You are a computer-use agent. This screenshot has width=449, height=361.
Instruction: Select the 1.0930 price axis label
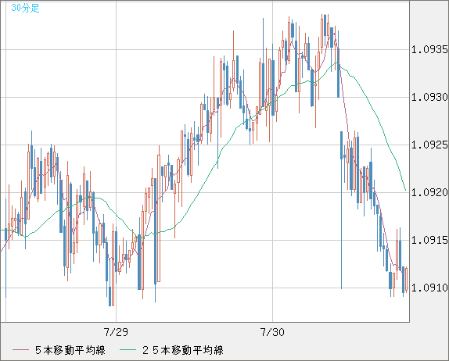coord(429,97)
